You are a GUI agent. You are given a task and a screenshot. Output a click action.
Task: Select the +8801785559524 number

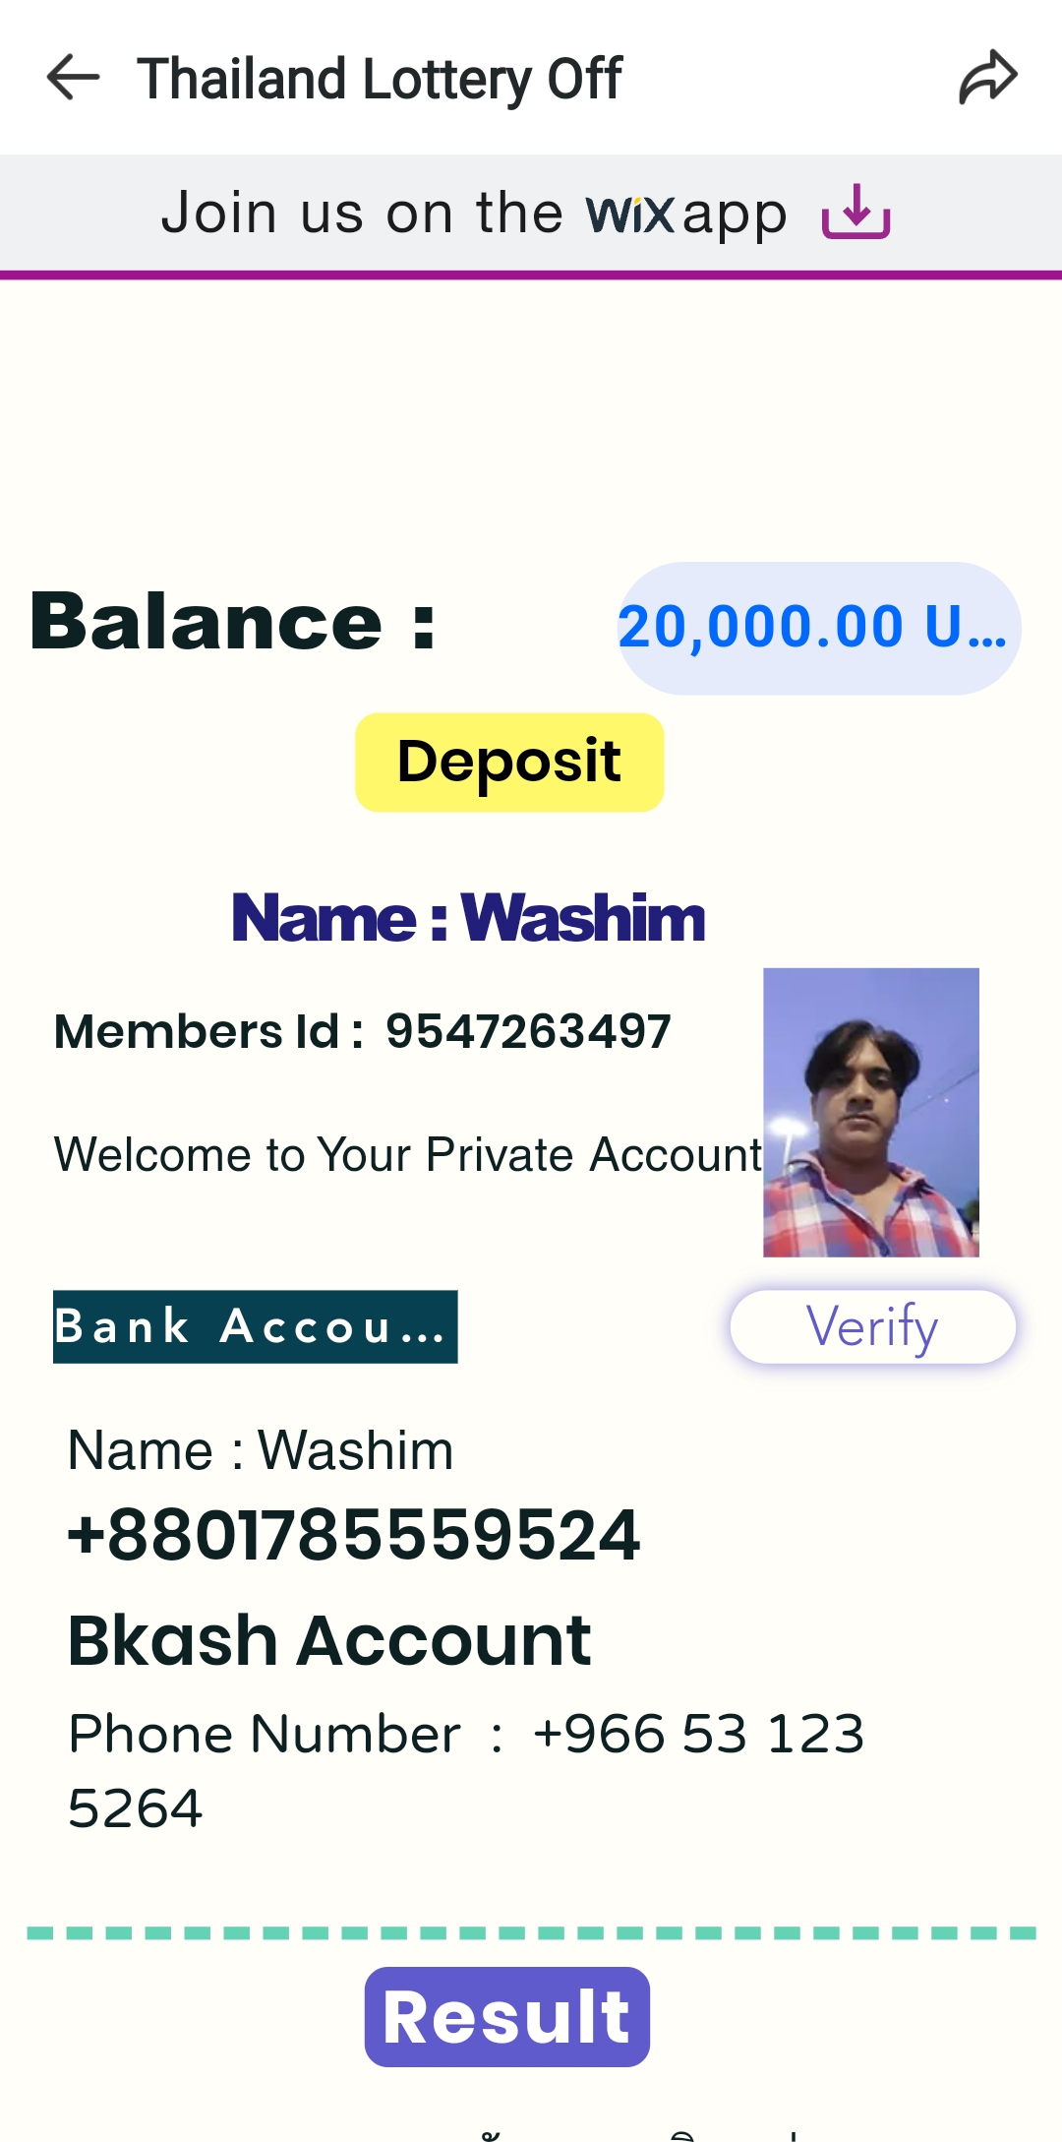point(354,1535)
